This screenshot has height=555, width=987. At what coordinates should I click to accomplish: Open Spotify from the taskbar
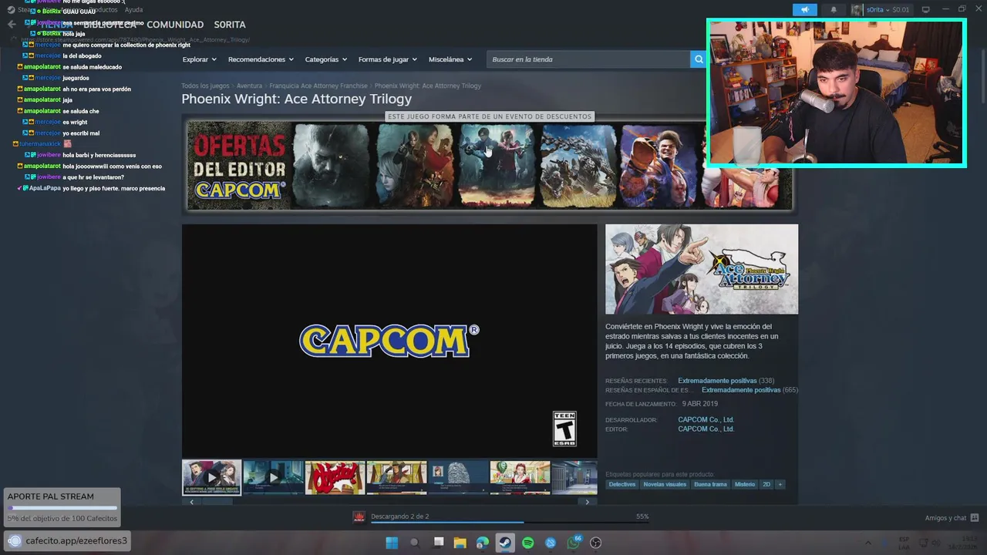528,543
